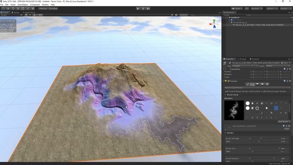Click the Play button
The width and height of the screenshot is (293, 165).
pyautogui.click(x=138, y=9)
